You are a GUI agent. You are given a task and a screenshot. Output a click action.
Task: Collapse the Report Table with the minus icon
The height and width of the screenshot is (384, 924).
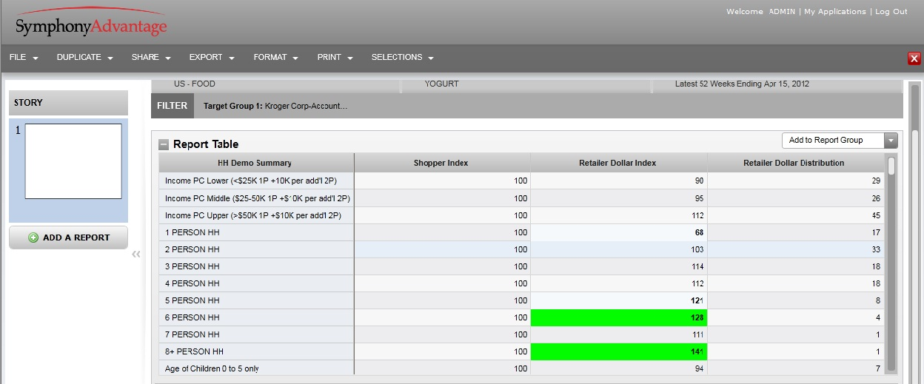[164, 144]
